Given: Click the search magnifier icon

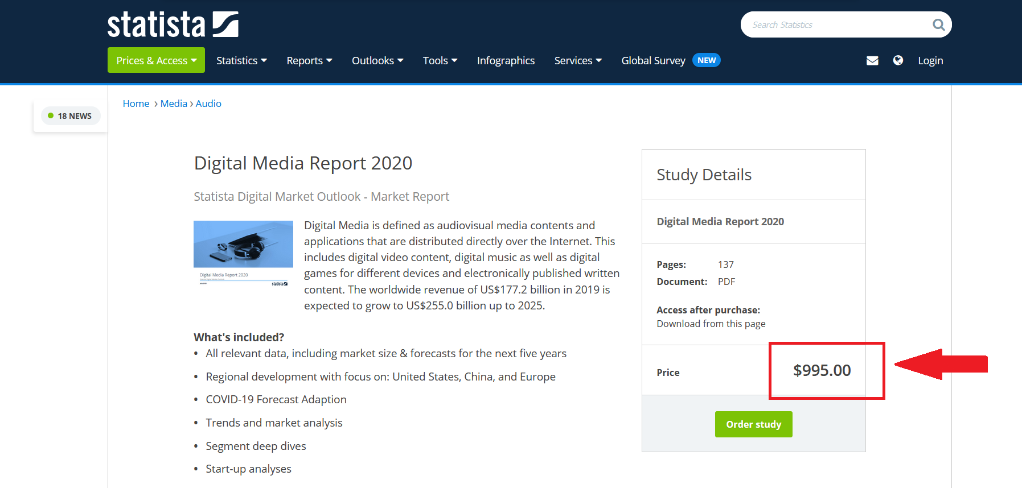Looking at the screenshot, I should [x=938, y=25].
